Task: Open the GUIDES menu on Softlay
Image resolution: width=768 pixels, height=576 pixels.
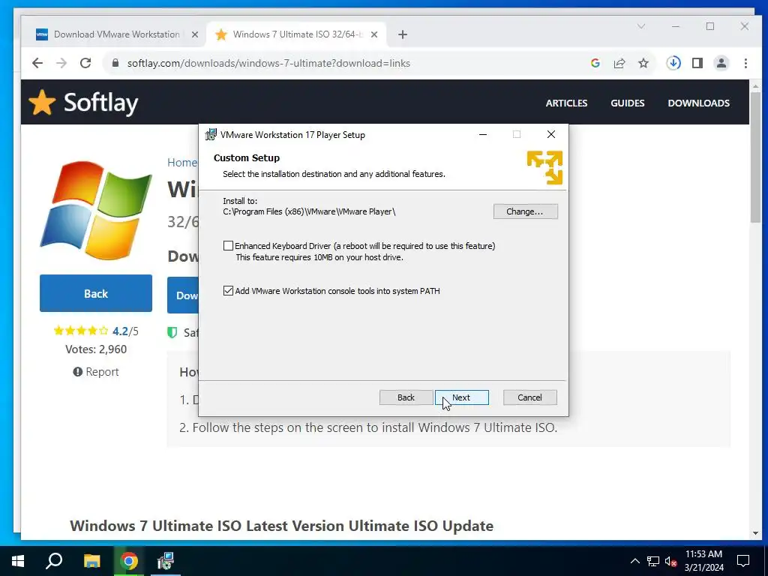Action: point(628,103)
